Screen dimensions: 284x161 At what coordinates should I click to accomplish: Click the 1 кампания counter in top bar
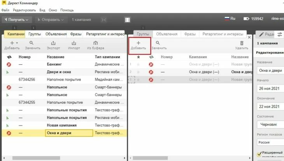(81, 19)
